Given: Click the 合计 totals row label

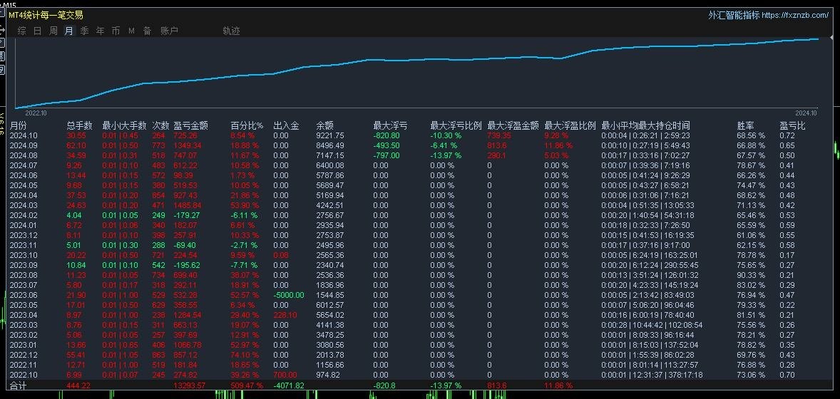Looking at the screenshot, I should (x=18, y=385).
